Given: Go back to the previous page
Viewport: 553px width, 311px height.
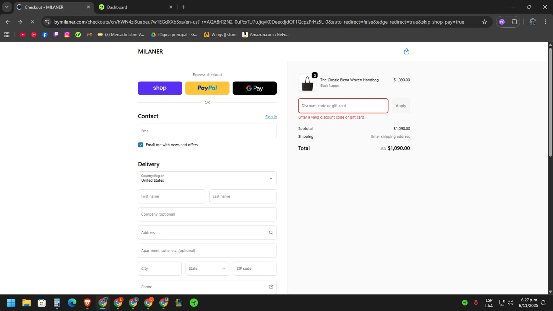Looking at the screenshot, I should click(8, 22).
